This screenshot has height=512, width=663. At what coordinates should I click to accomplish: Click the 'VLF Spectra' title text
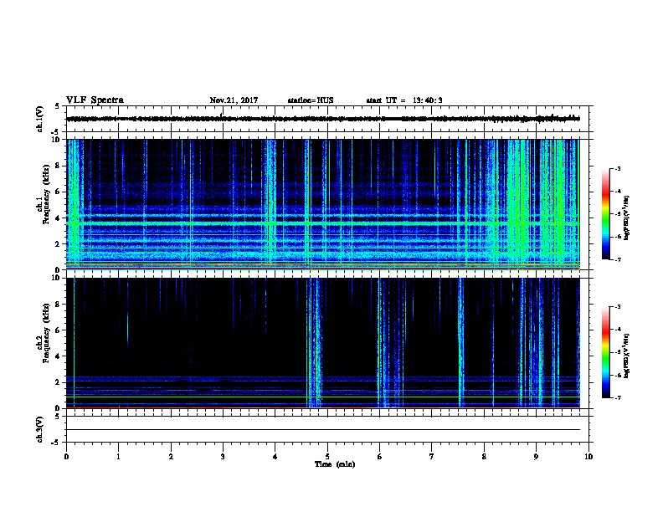(x=95, y=100)
